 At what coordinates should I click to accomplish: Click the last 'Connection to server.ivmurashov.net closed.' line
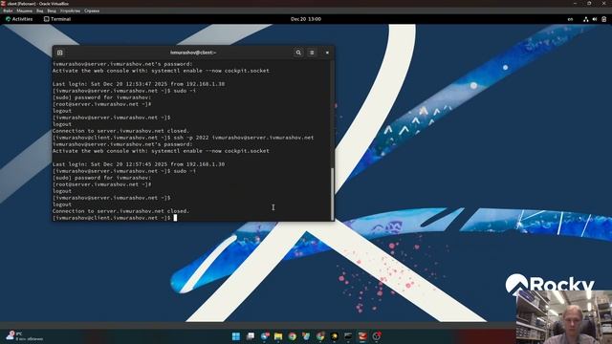click(120, 211)
